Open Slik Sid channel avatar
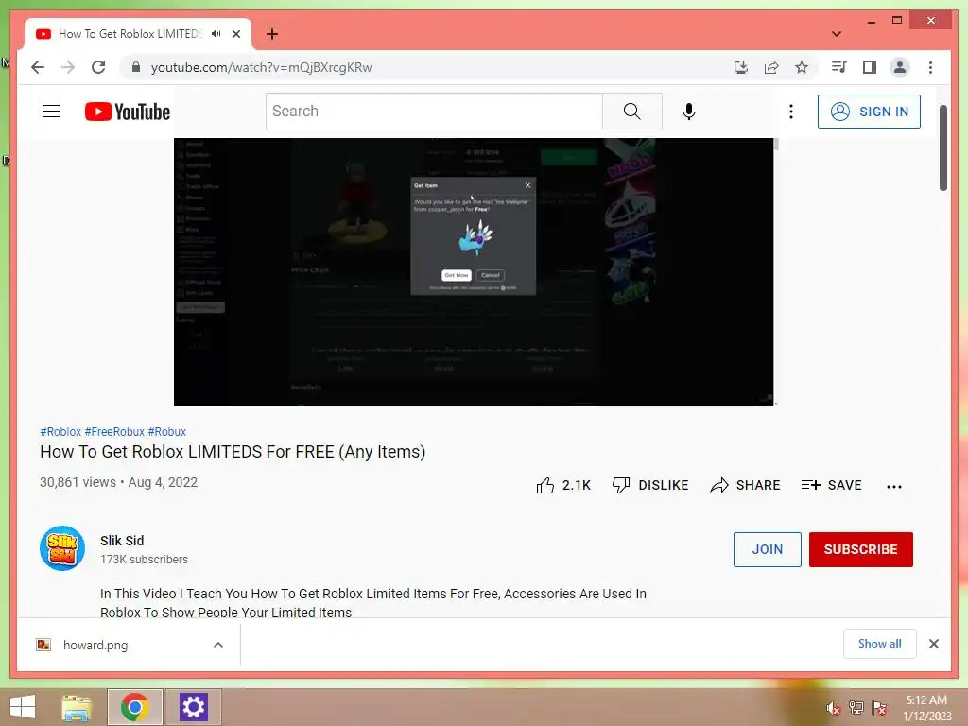This screenshot has width=968, height=726. click(62, 548)
